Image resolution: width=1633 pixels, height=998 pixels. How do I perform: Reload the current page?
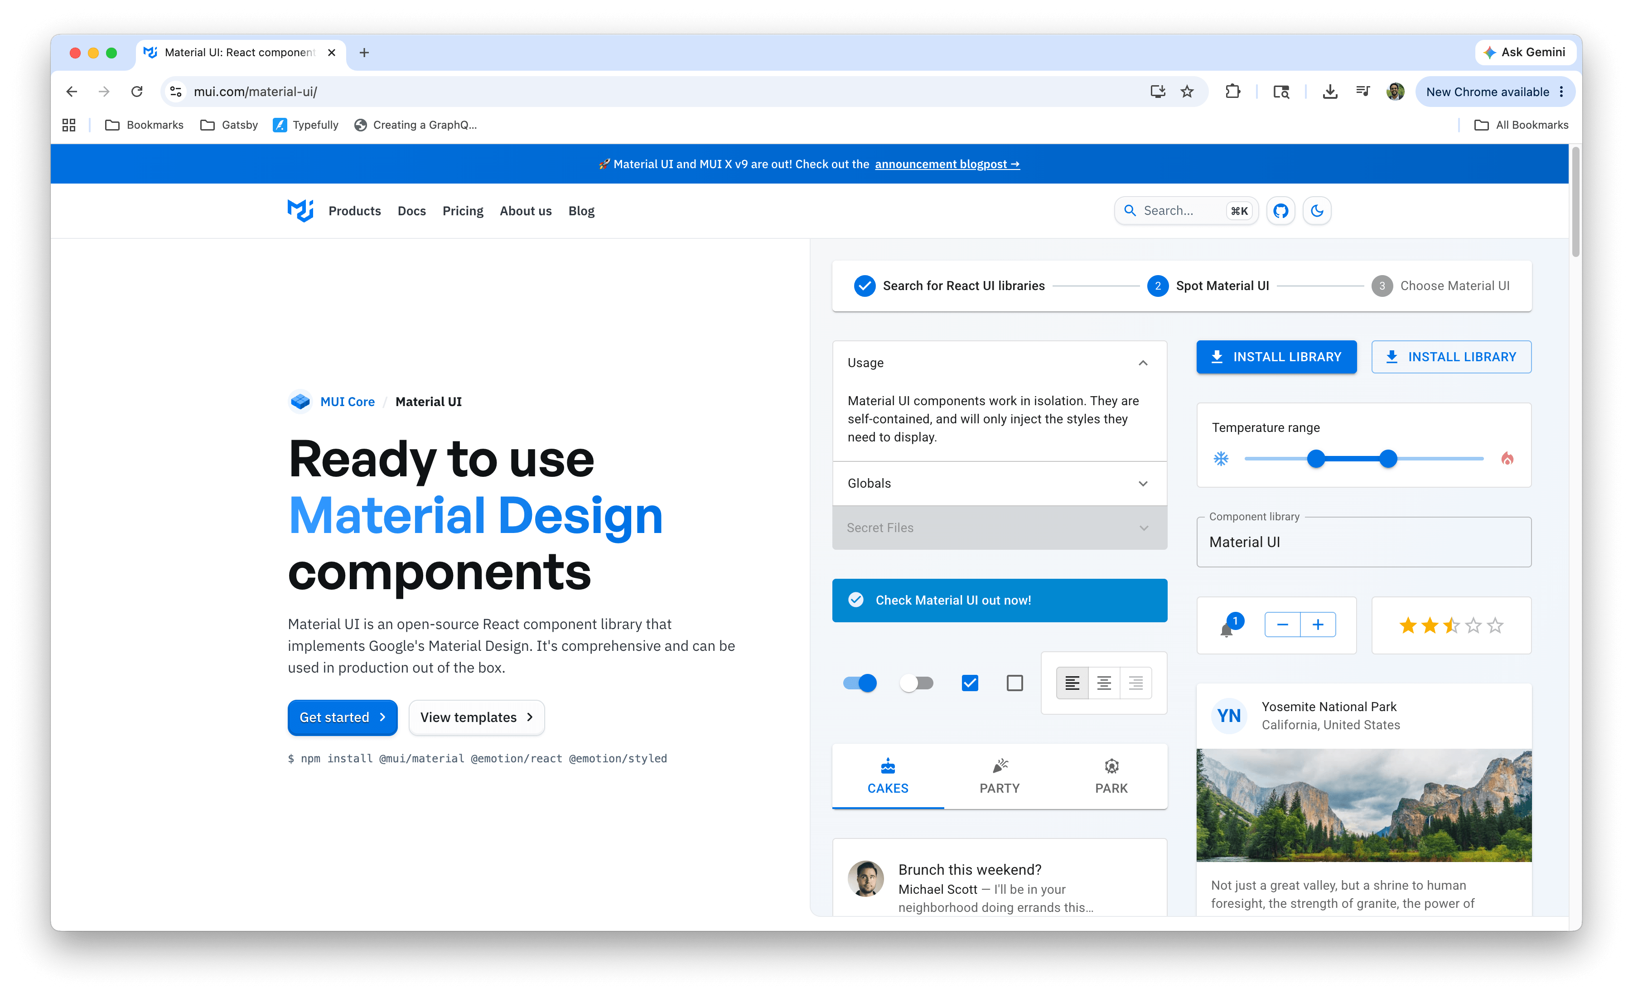136,92
